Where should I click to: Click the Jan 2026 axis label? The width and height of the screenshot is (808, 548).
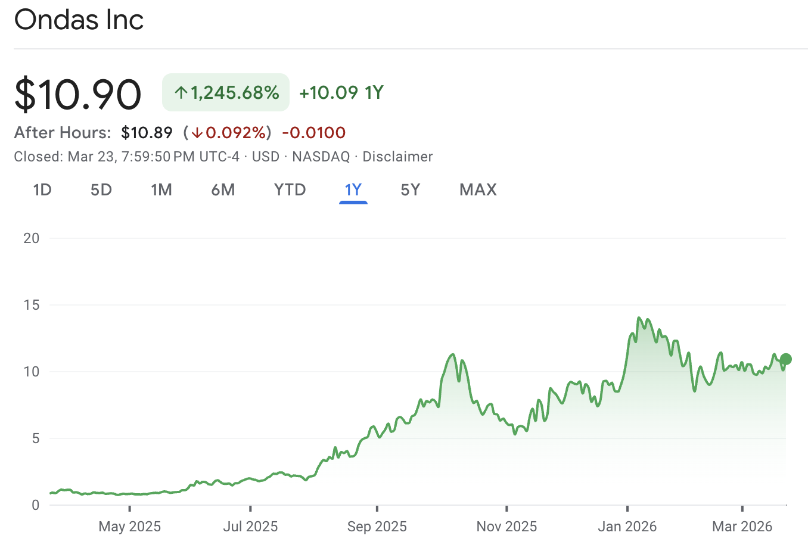pos(627,527)
